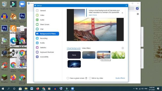Select the Microsoft Edge desktop shortcut
Screen dimensions: 162x91
pos(13,42)
